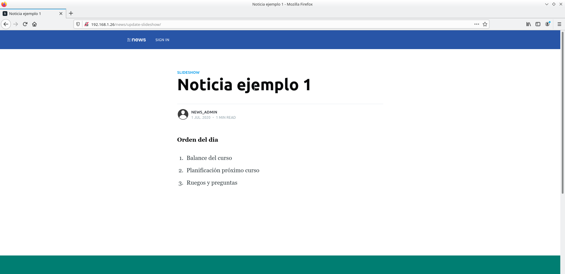
Task: Select the Noticia ejemplo 1 tab
Action: coord(29,14)
